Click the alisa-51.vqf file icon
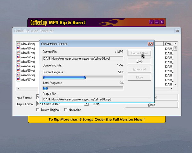Viewport: 192px width, 153px height. coord(19,53)
